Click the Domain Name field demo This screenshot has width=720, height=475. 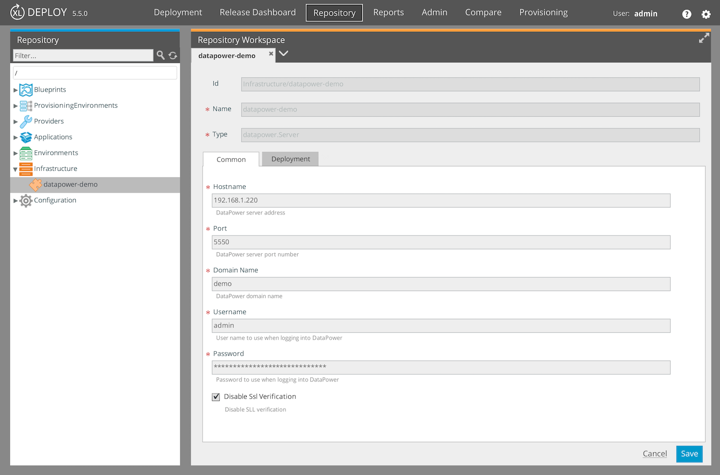pos(441,284)
